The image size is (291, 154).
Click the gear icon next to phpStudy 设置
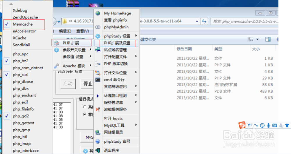click(98, 36)
